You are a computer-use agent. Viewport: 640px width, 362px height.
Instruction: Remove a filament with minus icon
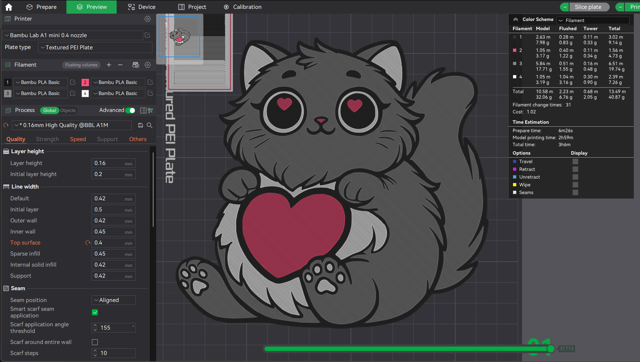pos(120,65)
